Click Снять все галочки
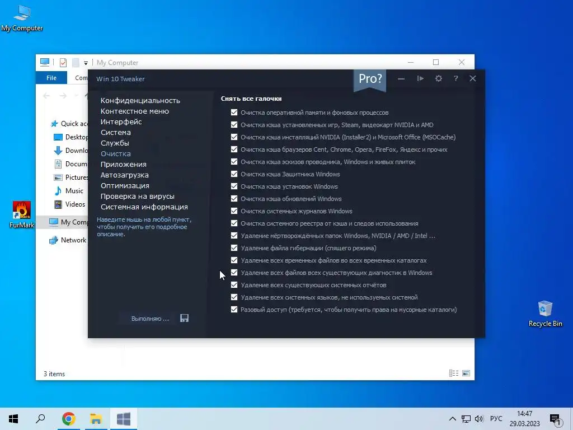Screen dimensions: 573x430 coord(251,99)
